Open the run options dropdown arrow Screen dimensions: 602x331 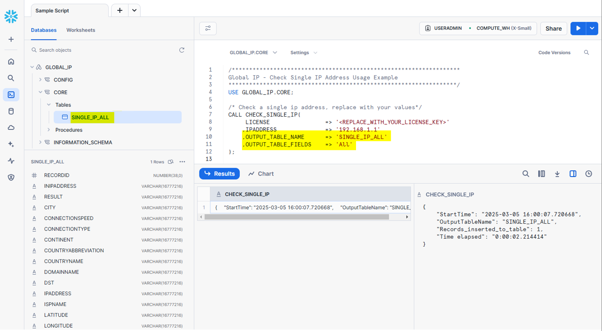tap(592, 28)
